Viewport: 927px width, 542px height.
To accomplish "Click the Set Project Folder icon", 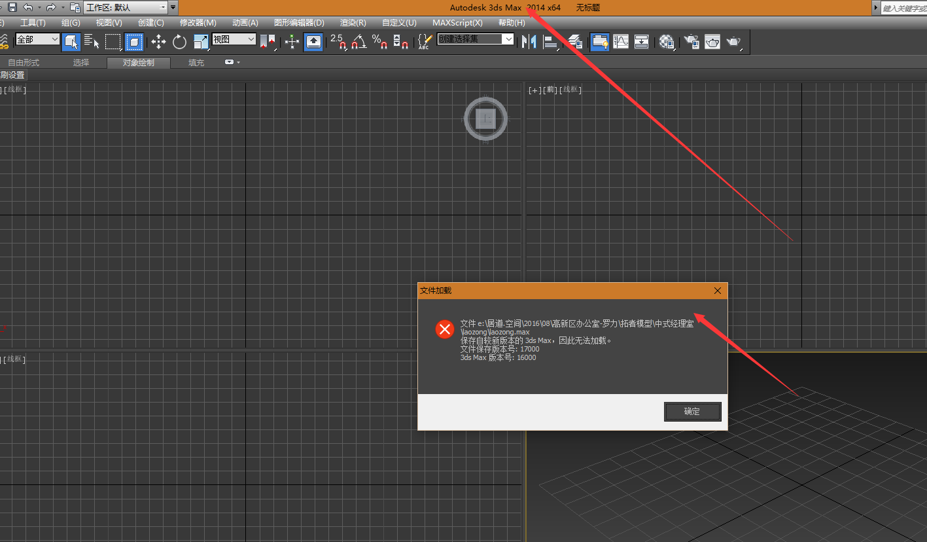I will (x=75, y=7).
